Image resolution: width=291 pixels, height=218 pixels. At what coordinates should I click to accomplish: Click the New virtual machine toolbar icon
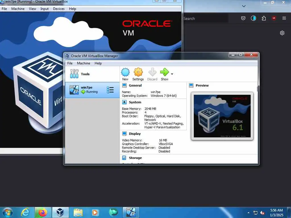(125, 72)
